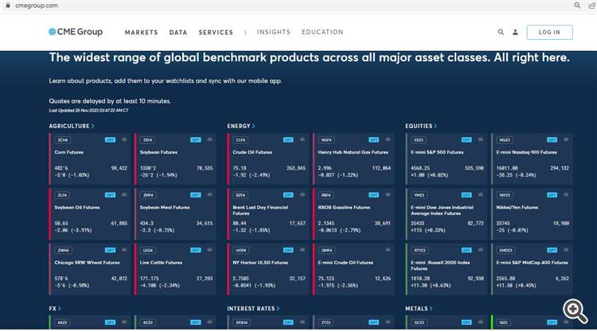Image resolution: width=597 pixels, height=332 pixels.
Task: Expand the Agriculture category arrow
Action: [92, 126]
